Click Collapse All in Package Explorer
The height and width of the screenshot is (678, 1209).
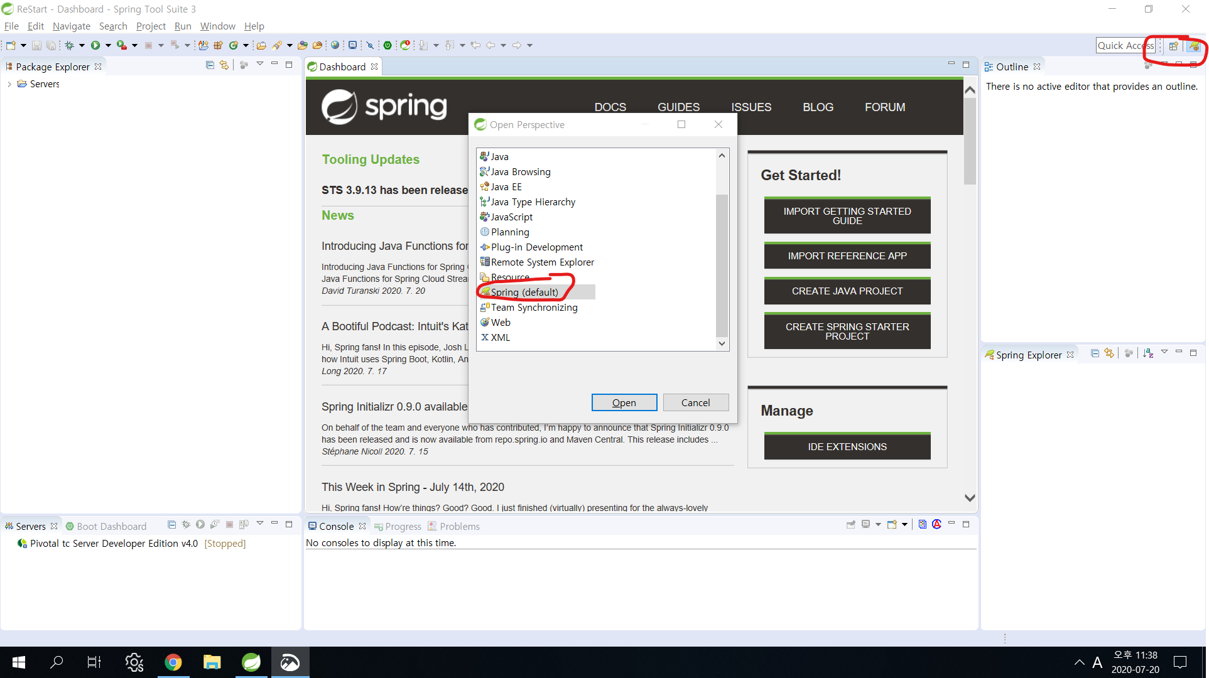pyautogui.click(x=210, y=65)
